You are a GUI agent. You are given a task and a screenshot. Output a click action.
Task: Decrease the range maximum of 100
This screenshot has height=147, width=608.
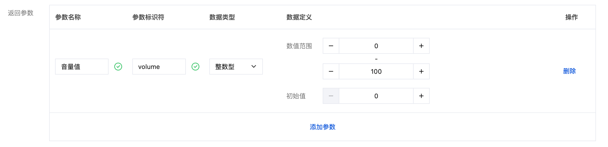pyautogui.click(x=331, y=71)
